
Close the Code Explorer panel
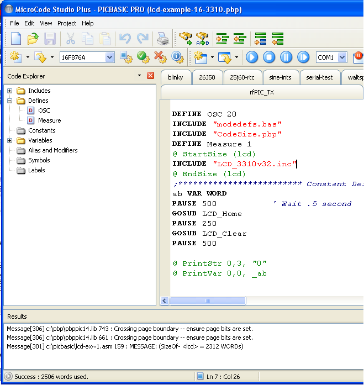[150, 76]
